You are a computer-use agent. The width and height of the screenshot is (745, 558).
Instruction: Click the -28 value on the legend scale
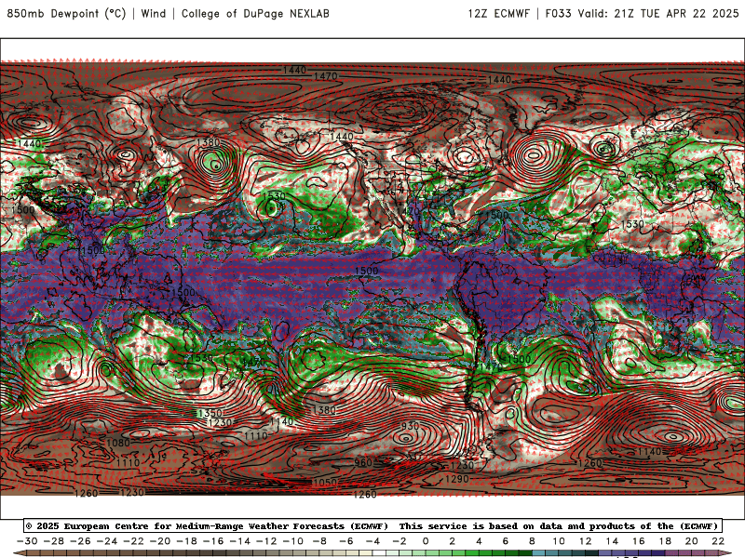click(x=54, y=541)
